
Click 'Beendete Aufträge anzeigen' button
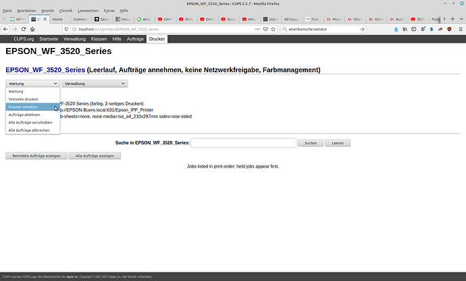tap(36, 156)
